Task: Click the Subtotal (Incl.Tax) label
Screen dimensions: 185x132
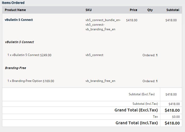Action: (145, 104)
